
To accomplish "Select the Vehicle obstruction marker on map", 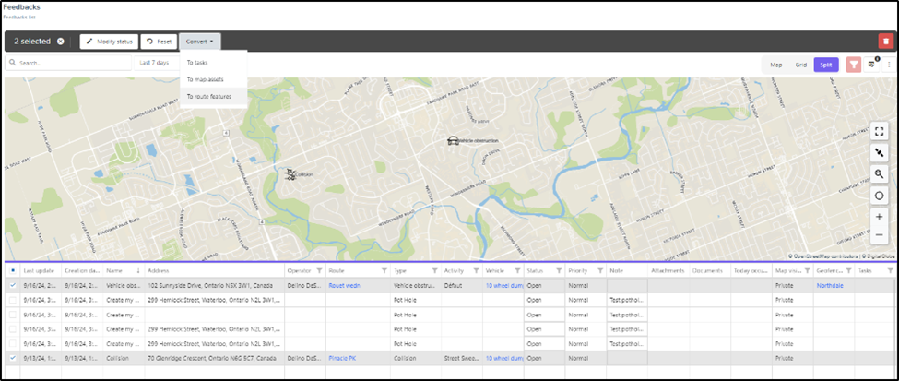I will click(453, 139).
